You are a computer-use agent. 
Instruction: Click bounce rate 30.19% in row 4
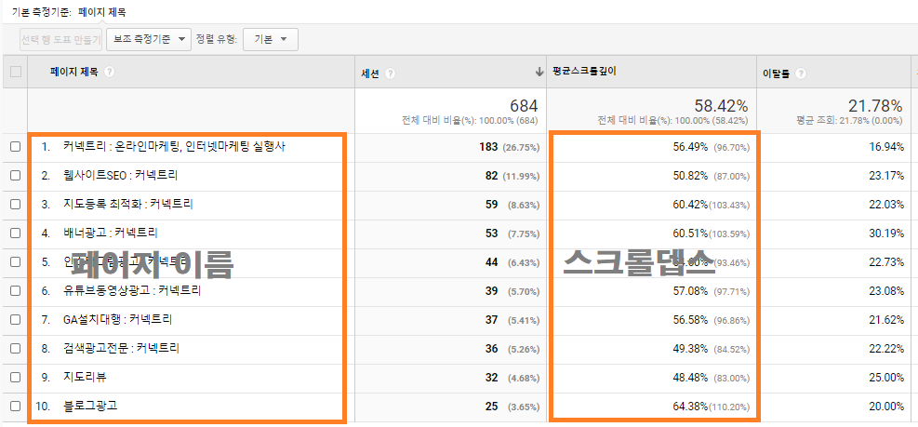[886, 234]
